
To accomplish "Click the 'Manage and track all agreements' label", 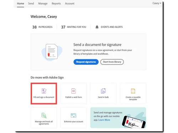I will pyautogui.click(x=44, y=123).
